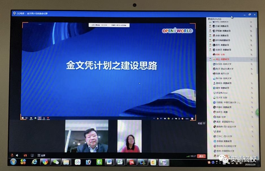Toggle the camera in the call toolbar
This screenshot has height=171, width=265.
pyautogui.click(x=25, y=155)
